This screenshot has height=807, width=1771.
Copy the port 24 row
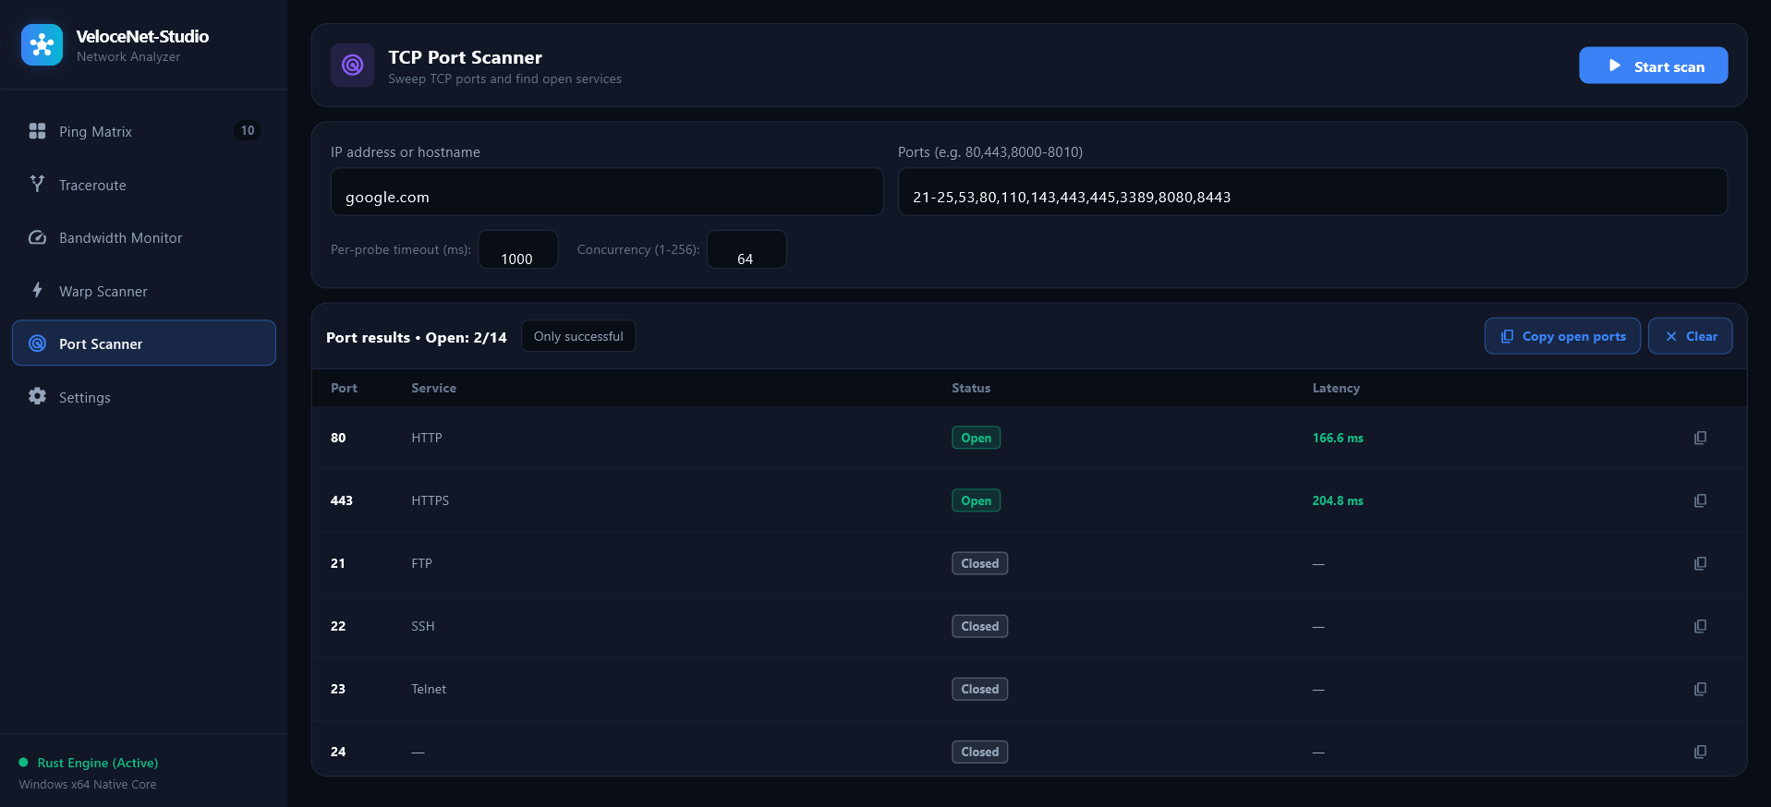(1700, 752)
